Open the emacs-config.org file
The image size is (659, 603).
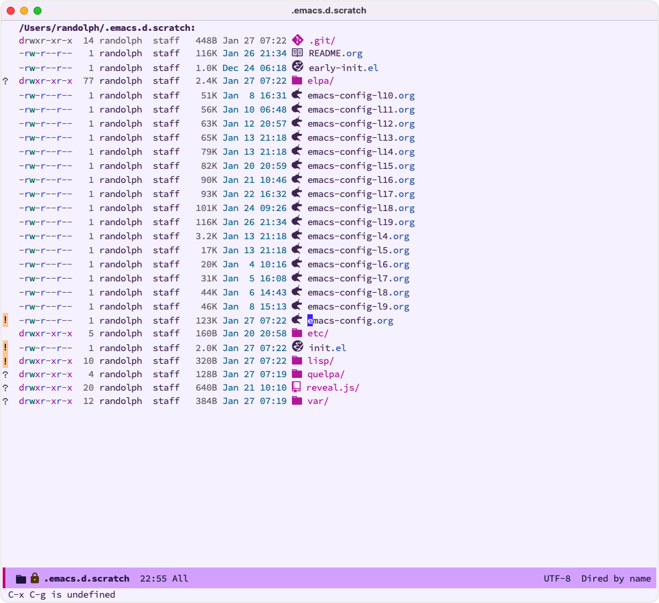tap(350, 321)
